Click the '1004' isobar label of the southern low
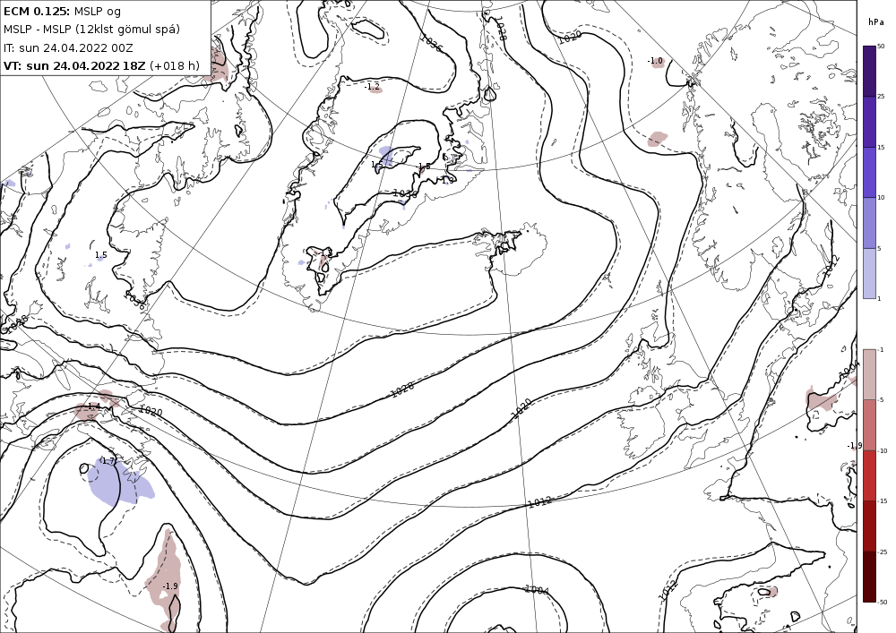896x633 pixels. [537, 590]
